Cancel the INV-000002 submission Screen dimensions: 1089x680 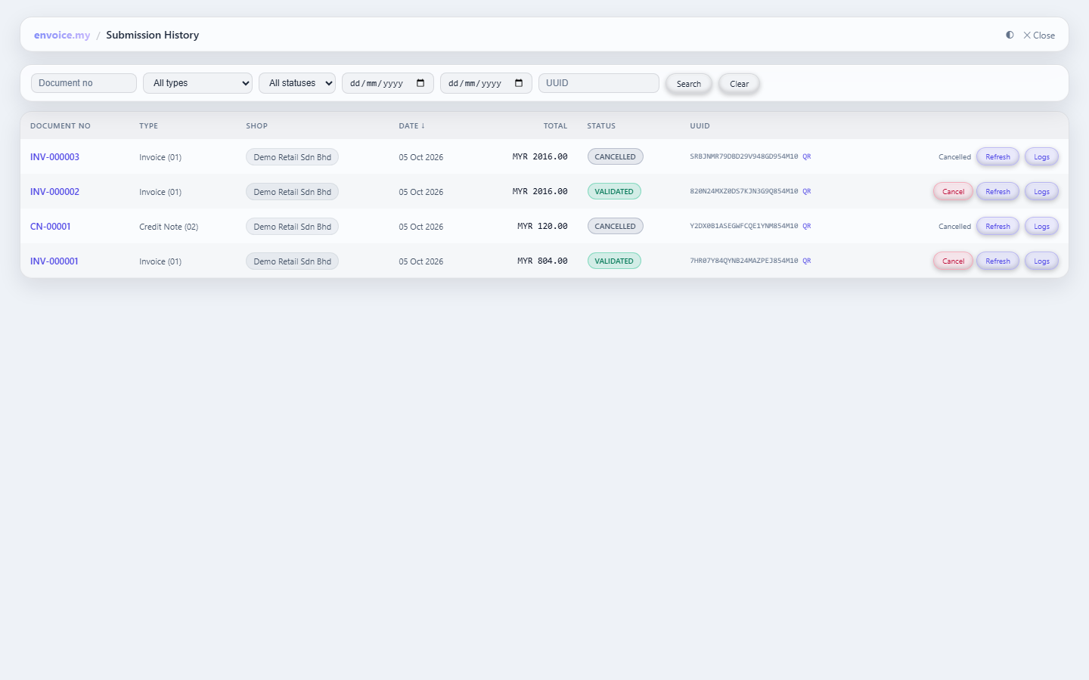click(953, 192)
